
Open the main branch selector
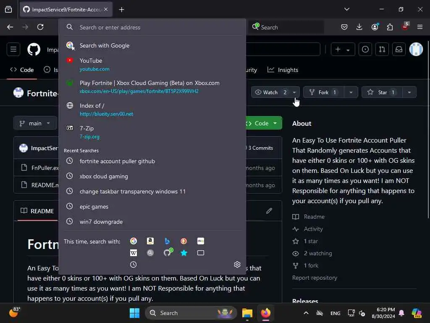pos(35,123)
